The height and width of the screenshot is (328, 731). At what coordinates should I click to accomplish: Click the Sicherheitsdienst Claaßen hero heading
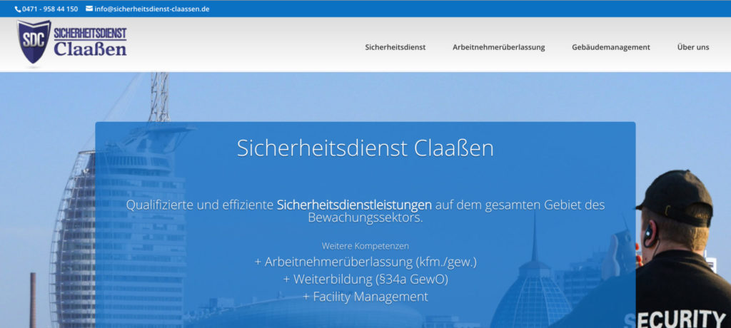click(x=365, y=148)
